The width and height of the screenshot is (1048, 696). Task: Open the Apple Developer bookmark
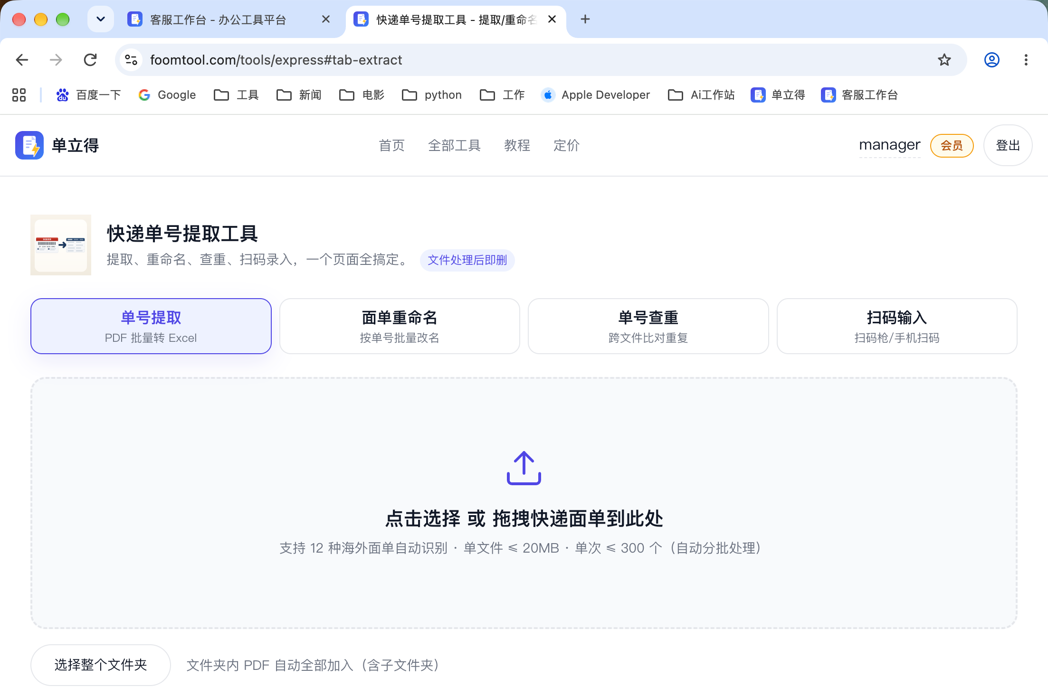[x=596, y=95]
